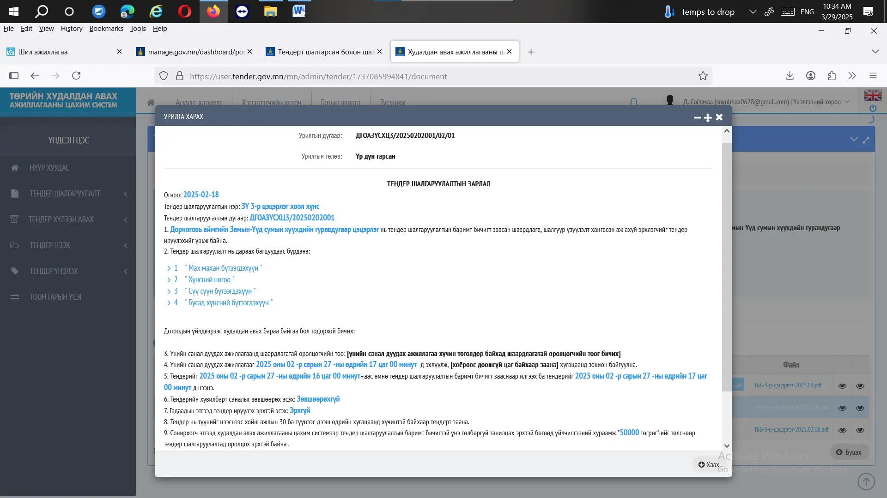Switch to the Шил ажиллагаа browser tab
The width and height of the screenshot is (887, 498).
(x=43, y=52)
